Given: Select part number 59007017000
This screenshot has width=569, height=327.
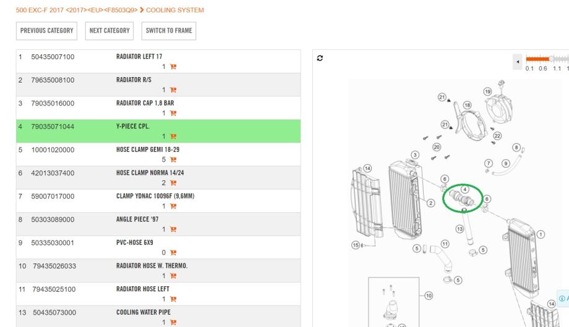Looking at the screenshot, I should click(x=53, y=196).
